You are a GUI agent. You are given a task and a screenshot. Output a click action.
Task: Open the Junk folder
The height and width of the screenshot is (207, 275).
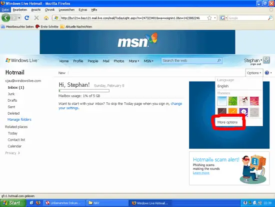[11, 94]
